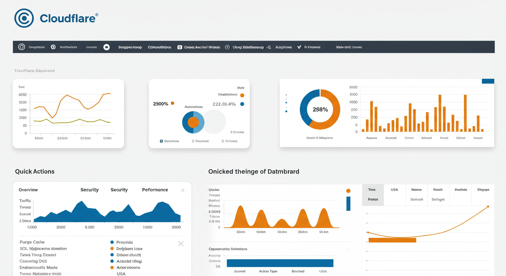Select the USA tab in the line chart panel
The height and width of the screenshot is (276, 506).
394,189
